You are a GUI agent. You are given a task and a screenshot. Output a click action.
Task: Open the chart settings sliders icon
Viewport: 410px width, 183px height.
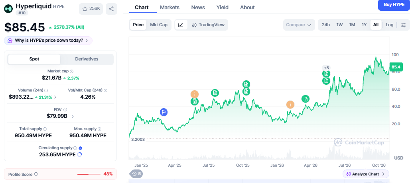404,25
